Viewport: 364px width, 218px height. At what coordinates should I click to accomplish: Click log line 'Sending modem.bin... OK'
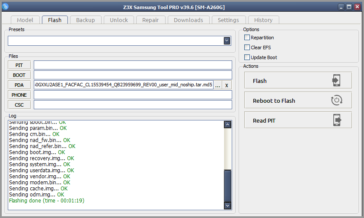pyautogui.click(x=39, y=183)
